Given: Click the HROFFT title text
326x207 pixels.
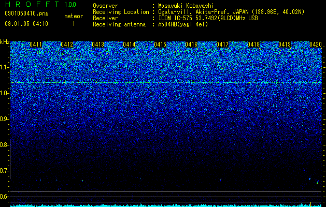Looking at the screenshot, I should [x=32, y=4].
